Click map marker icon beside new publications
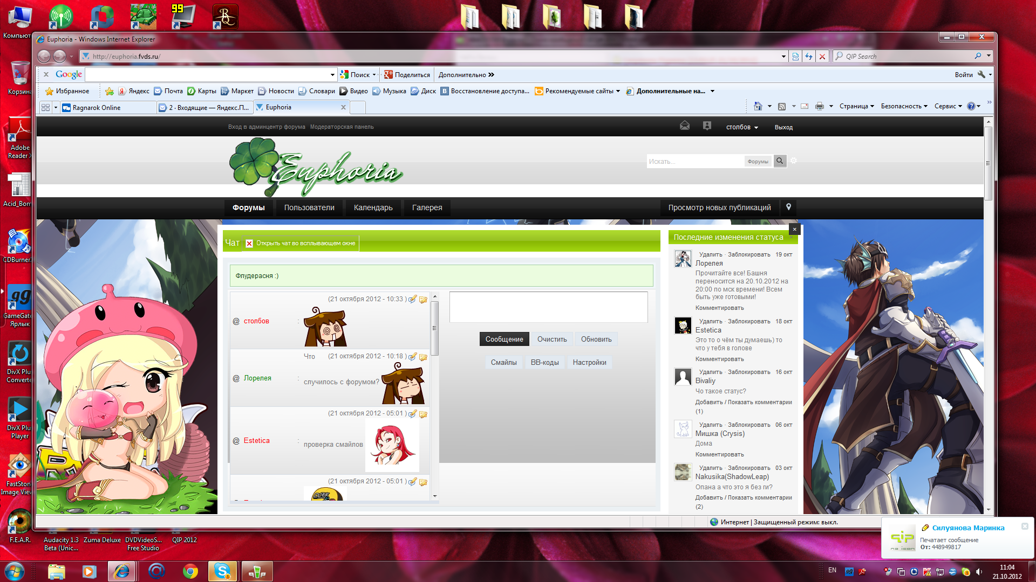 788,207
